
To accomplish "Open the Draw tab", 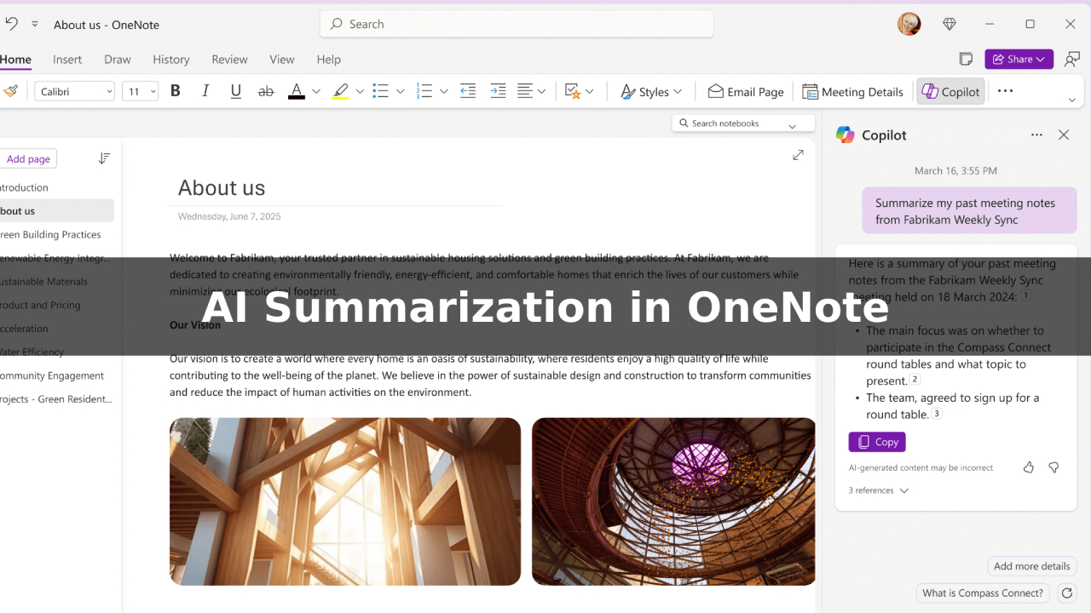I will click(118, 60).
